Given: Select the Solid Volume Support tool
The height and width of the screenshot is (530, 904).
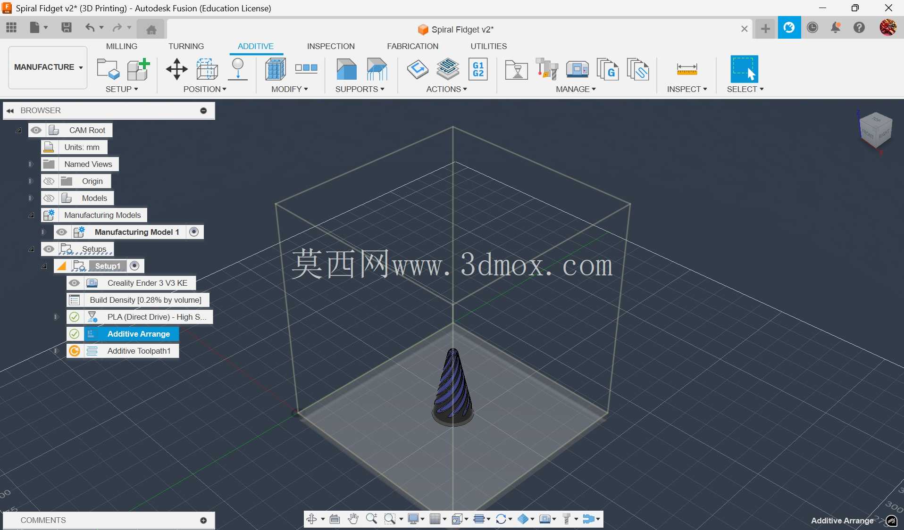Looking at the screenshot, I should point(346,69).
